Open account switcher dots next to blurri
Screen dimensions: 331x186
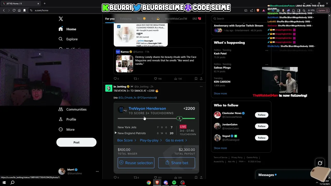[x=97, y=171]
